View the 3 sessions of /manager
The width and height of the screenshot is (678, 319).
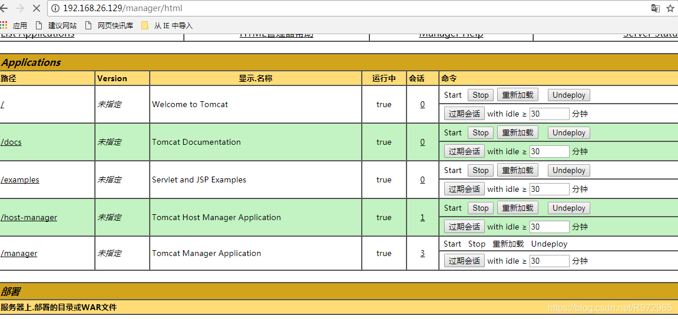422,253
